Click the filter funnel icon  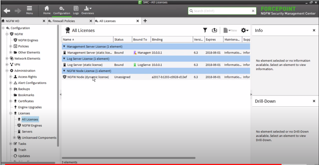[x=205, y=30]
